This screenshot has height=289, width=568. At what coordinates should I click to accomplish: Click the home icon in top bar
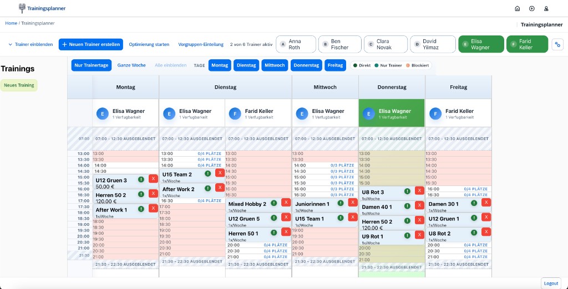point(518,8)
